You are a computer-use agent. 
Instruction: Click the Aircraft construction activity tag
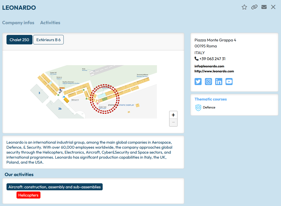tap(54, 187)
